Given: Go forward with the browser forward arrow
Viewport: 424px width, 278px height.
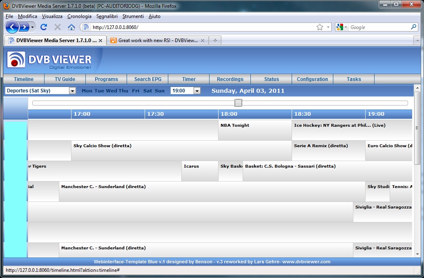Looking at the screenshot, I should [24, 27].
